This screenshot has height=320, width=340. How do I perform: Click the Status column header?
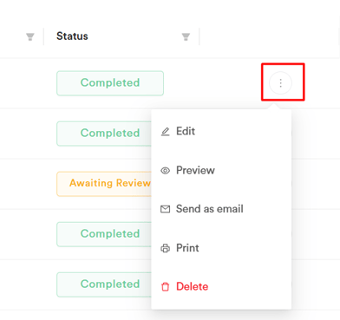click(72, 36)
